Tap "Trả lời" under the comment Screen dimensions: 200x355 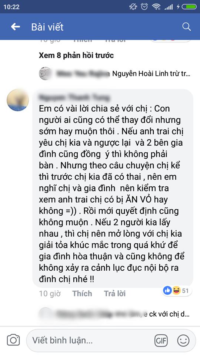(x=114, y=293)
